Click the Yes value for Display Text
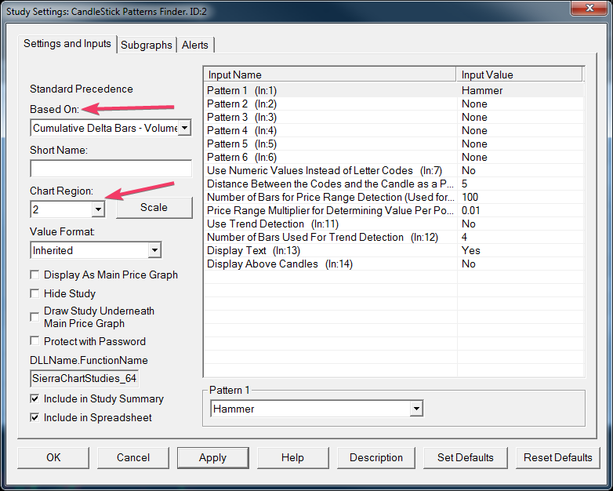Image resolution: width=613 pixels, height=491 pixels. [470, 250]
